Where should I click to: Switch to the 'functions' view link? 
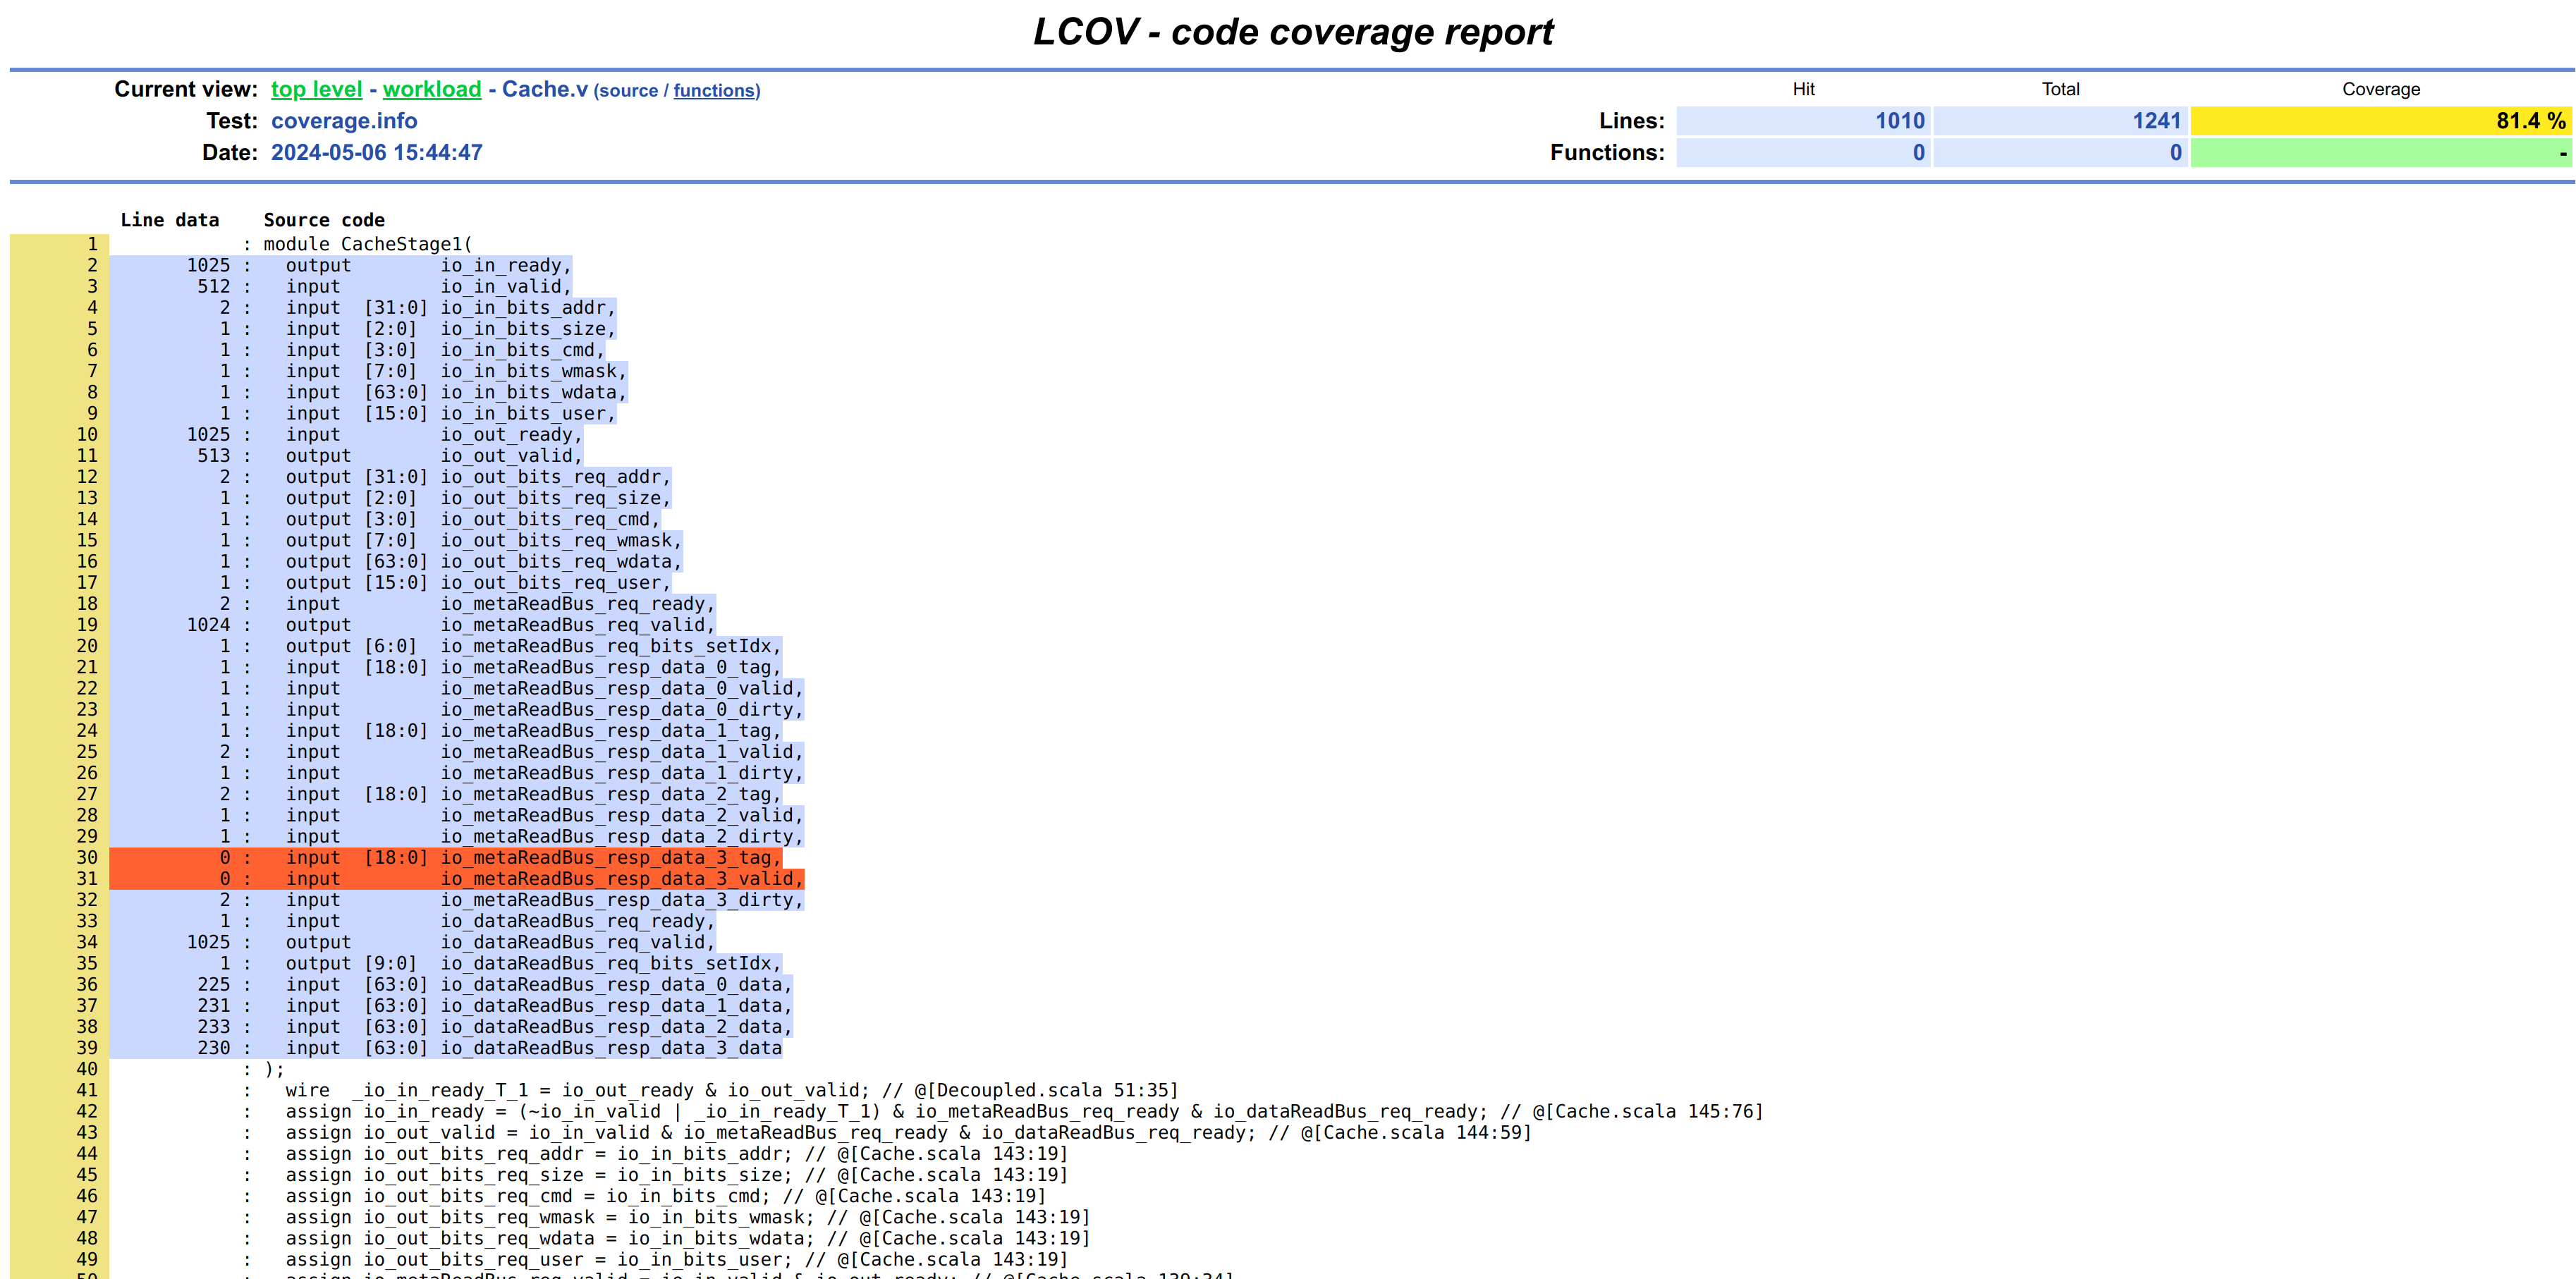[714, 91]
